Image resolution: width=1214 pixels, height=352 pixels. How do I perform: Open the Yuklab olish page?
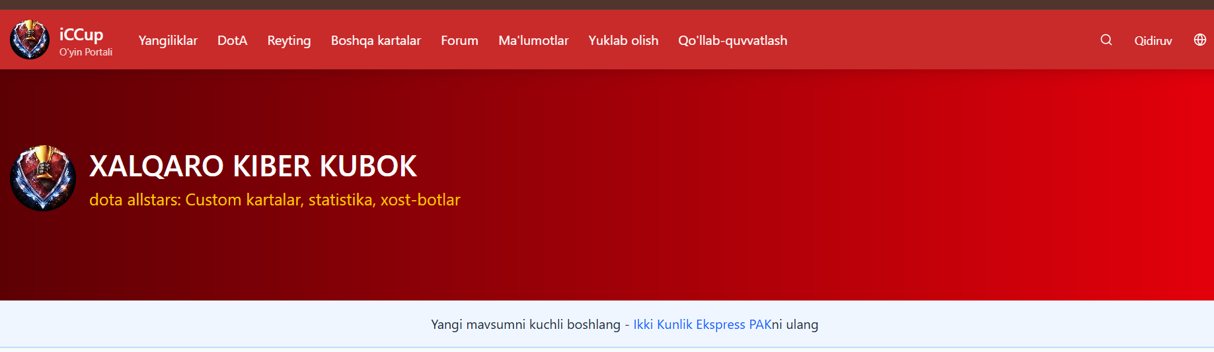point(623,40)
